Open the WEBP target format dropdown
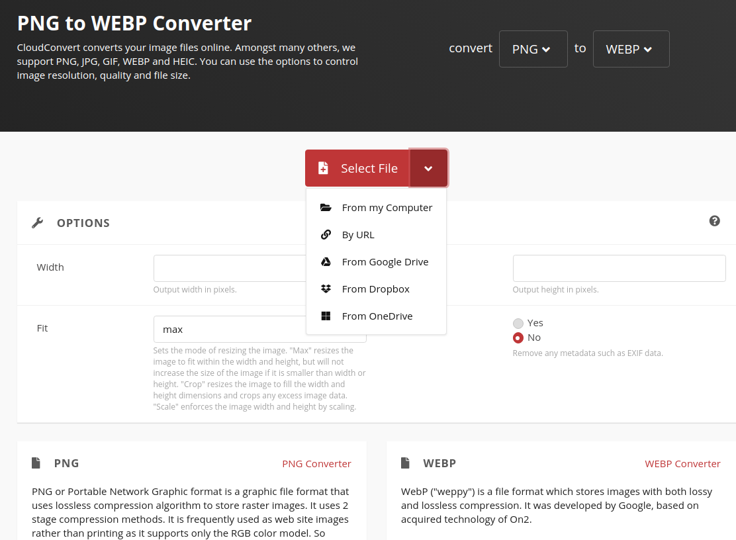The image size is (736, 540). coord(631,49)
